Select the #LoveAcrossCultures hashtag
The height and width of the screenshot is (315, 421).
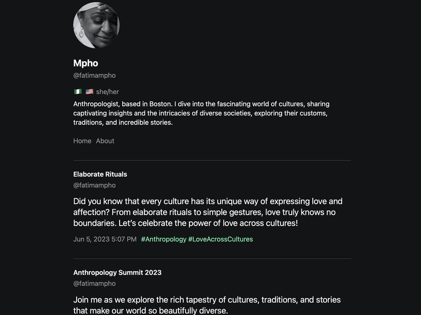pos(221,239)
